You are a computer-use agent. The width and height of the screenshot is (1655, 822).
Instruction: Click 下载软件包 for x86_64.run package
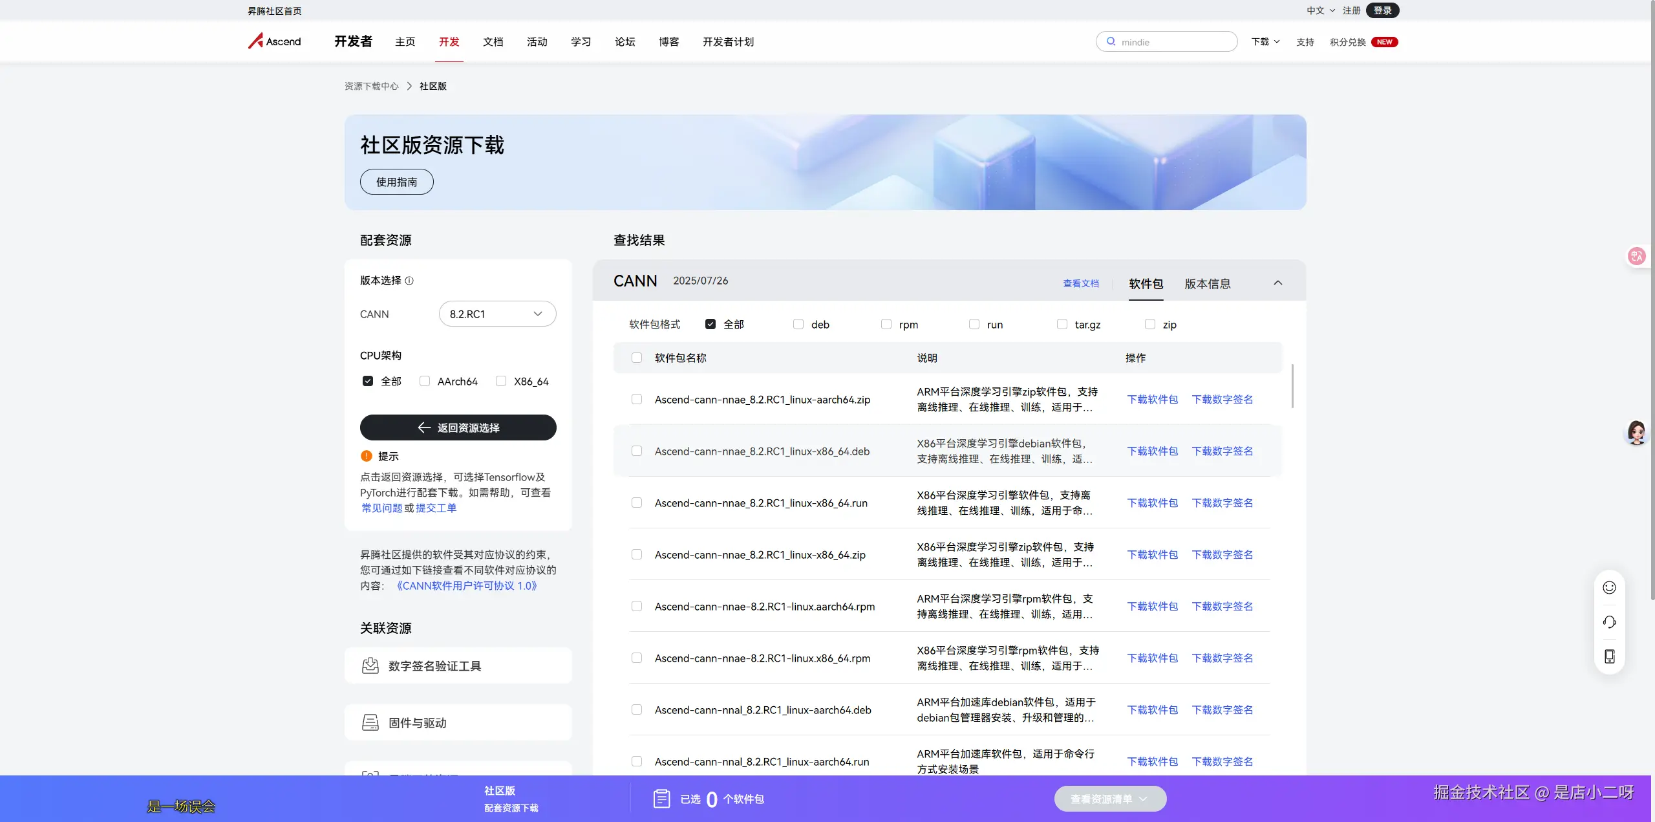1152,503
